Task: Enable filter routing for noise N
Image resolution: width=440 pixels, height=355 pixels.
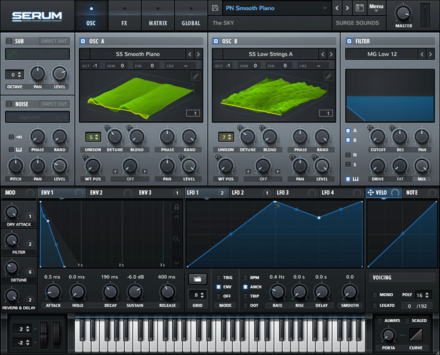Action: tap(348, 155)
